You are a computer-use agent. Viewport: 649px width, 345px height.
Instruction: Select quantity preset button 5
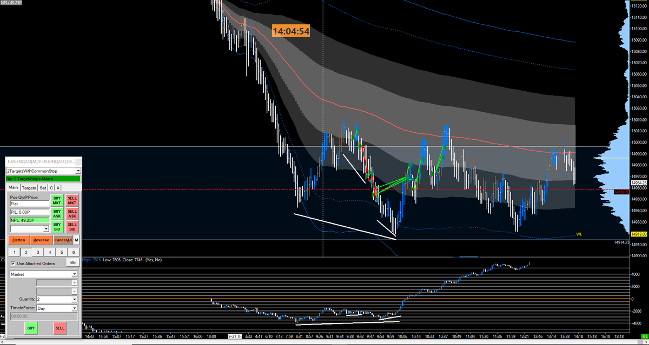pyautogui.click(x=62, y=252)
